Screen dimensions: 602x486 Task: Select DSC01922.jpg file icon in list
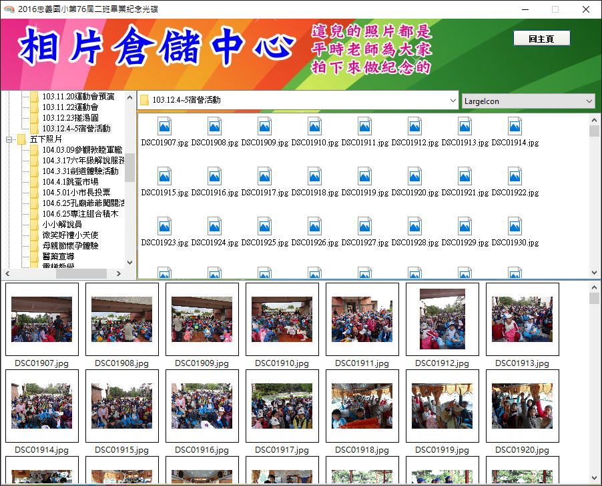515,177
